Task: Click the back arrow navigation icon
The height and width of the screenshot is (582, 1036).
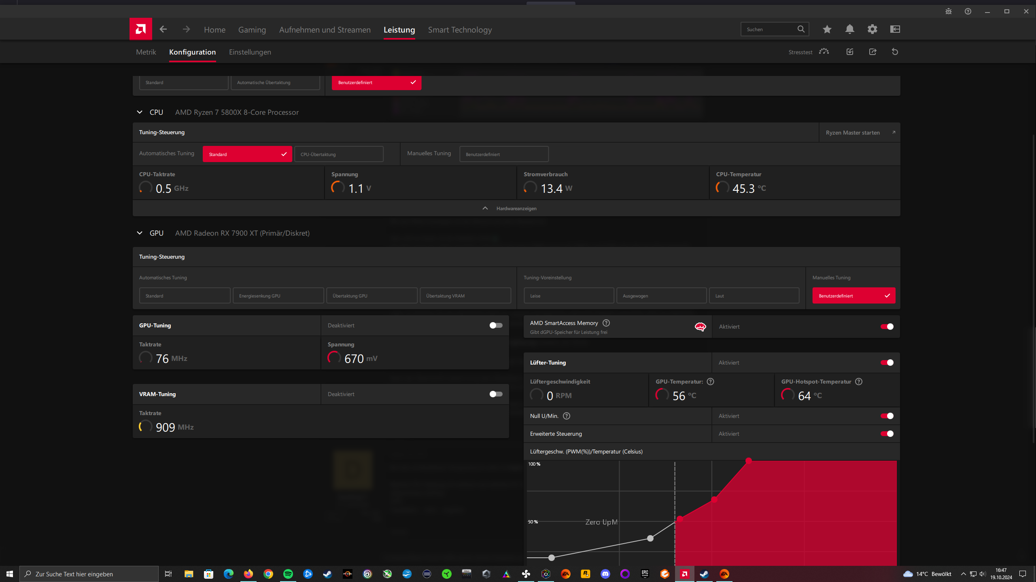Action: coord(163,29)
